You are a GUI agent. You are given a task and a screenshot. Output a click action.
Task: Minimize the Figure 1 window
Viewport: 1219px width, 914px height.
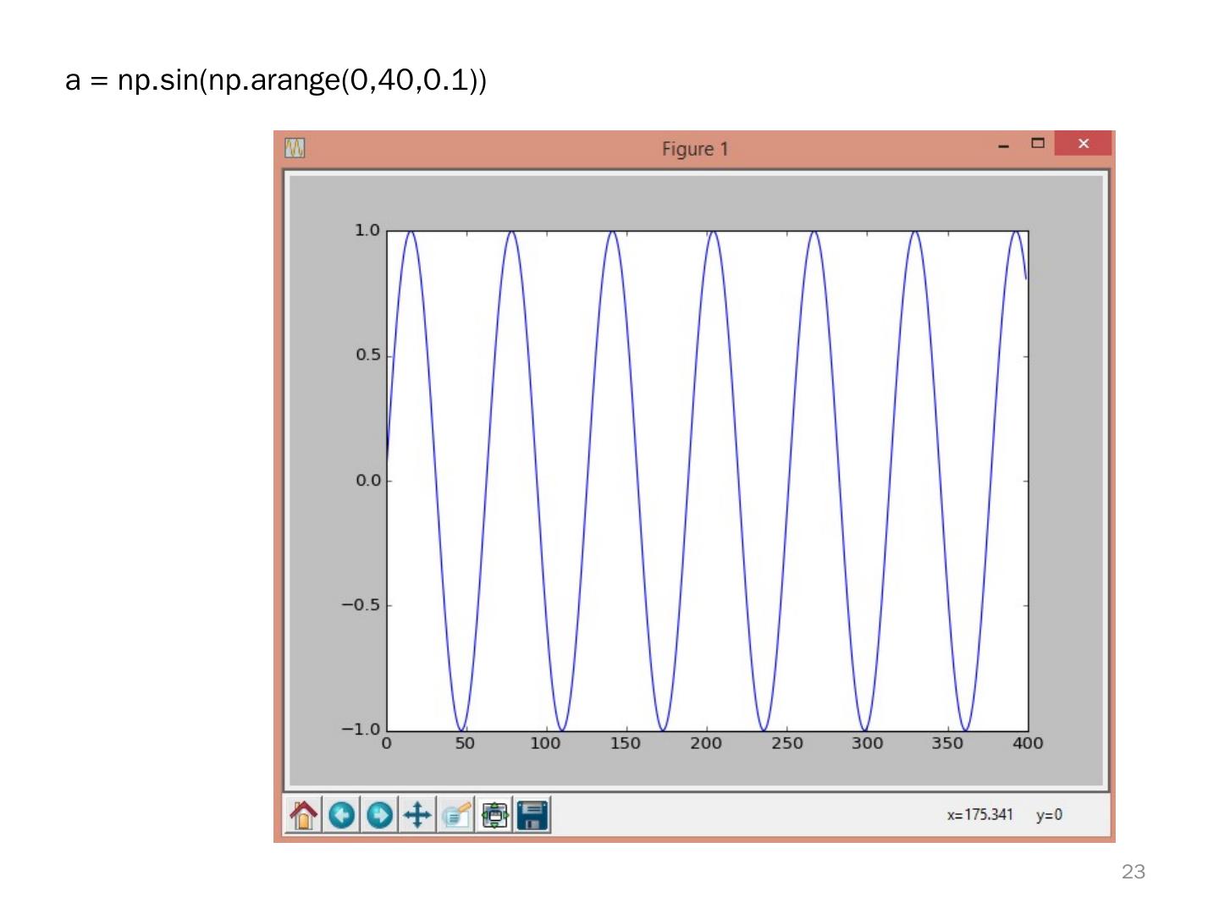tap(1004, 146)
